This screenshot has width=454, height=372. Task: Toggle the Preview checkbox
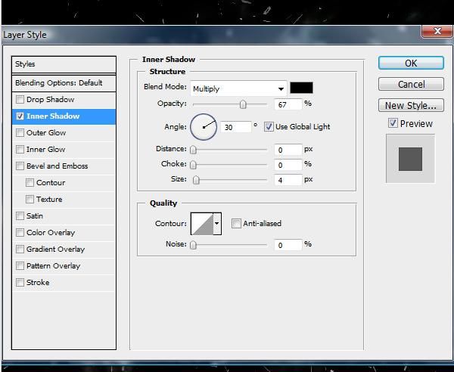pos(393,123)
